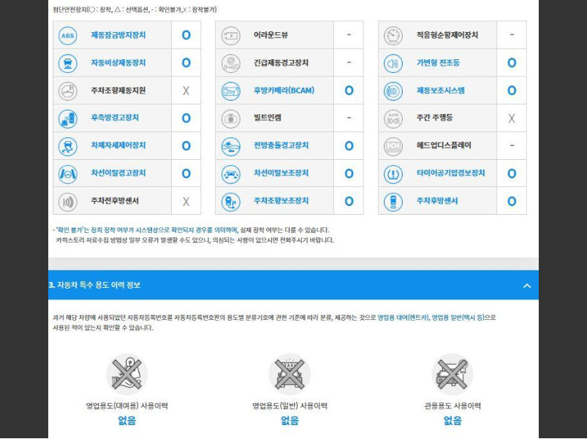The width and height of the screenshot is (587, 439).
Task: Click the 차선이탈경고장치 lane icon
Action: (x=68, y=174)
